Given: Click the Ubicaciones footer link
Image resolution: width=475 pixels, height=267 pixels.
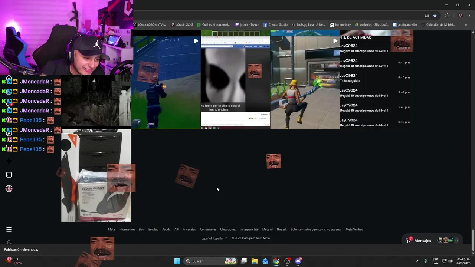Looking at the screenshot, I should pos(228,229).
